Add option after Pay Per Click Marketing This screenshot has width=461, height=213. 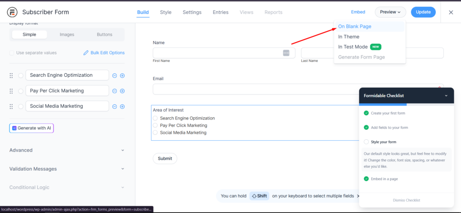click(122, 91)
